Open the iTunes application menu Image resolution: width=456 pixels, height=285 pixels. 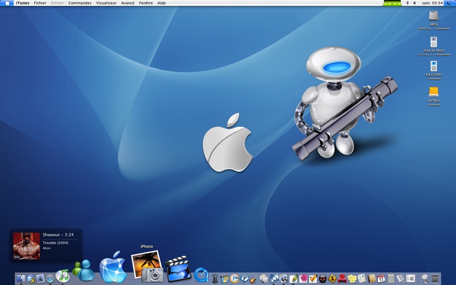(x=22, y=3)
